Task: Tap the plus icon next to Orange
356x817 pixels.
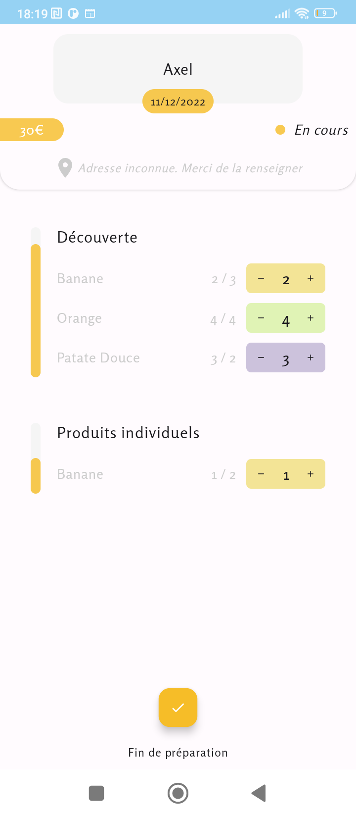Action: point(311,318)
